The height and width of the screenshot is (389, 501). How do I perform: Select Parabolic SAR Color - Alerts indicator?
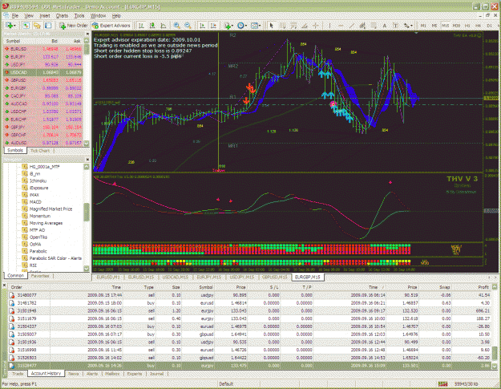point(55,258)
